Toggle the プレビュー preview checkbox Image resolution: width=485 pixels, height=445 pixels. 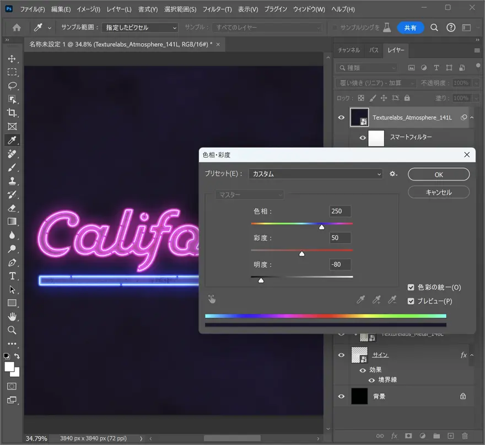pyautogui.click(x=411, y=301)
